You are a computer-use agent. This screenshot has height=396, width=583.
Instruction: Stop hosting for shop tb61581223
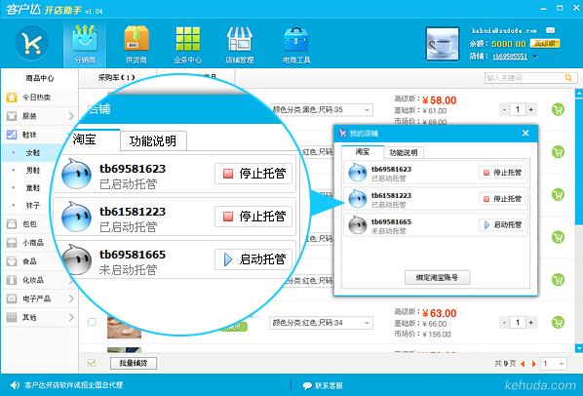point(502,199)
